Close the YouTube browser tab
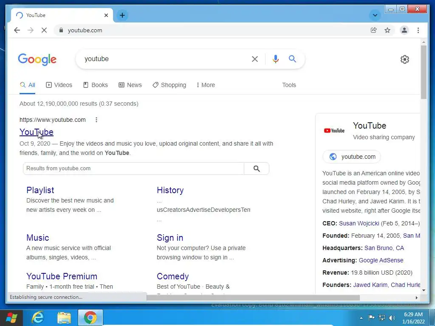Image resolution: width=435 pixels, height=326 pixels. (x=106, y=15)
